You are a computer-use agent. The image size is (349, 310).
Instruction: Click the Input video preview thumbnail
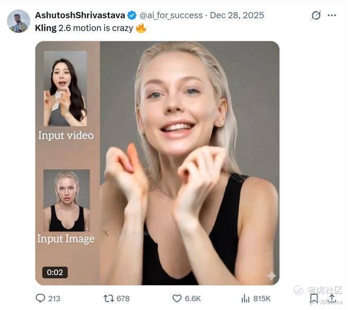coord(66,88)
